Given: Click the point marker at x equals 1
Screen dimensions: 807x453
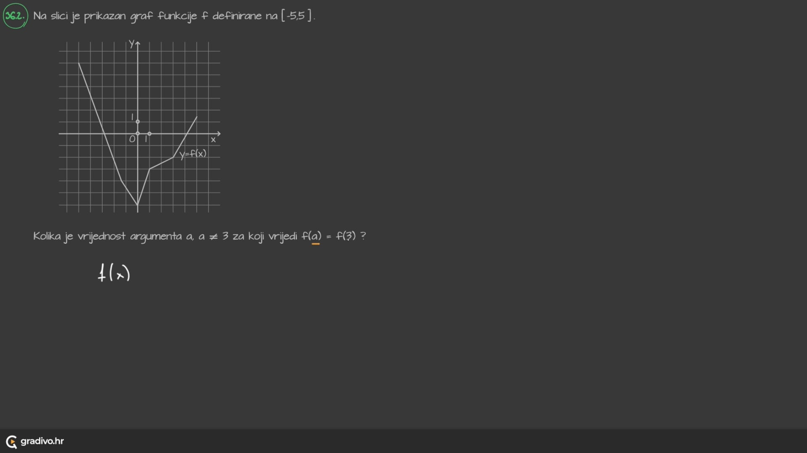Looking at the screenshot, I should click(x=150, y=134).
